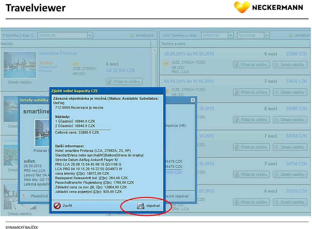Click the 32960 CZK price in first term
Viewport: 312px width, 229px height.
296,54
